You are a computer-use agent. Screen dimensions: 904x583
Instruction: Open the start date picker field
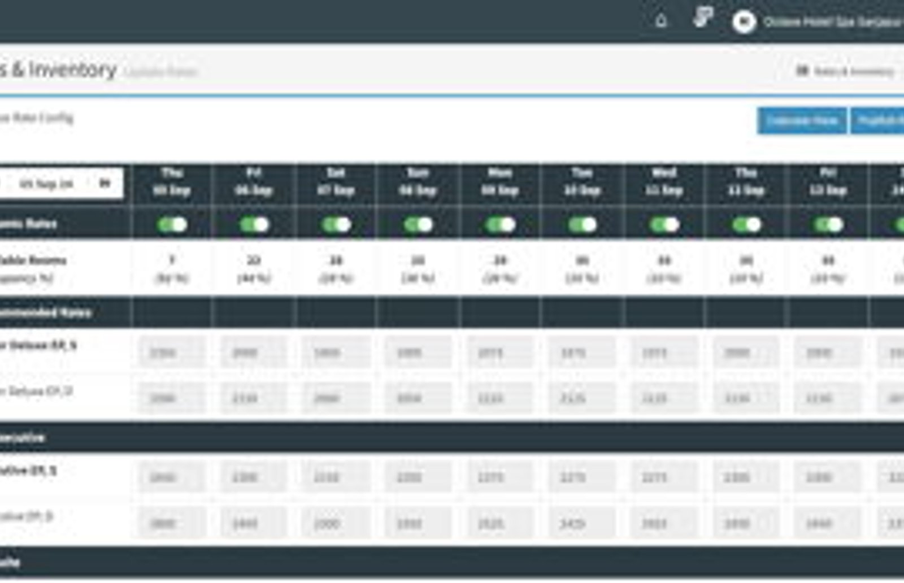[x=61, y=183]
